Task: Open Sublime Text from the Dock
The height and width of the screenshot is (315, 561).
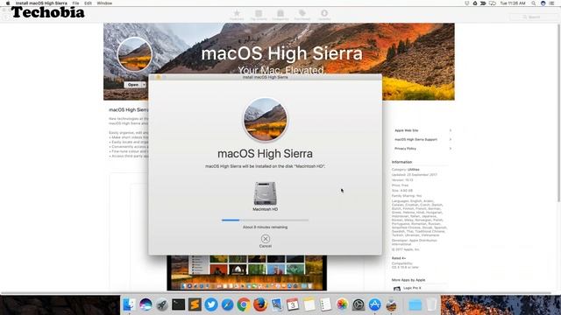Action: point(195,304)
